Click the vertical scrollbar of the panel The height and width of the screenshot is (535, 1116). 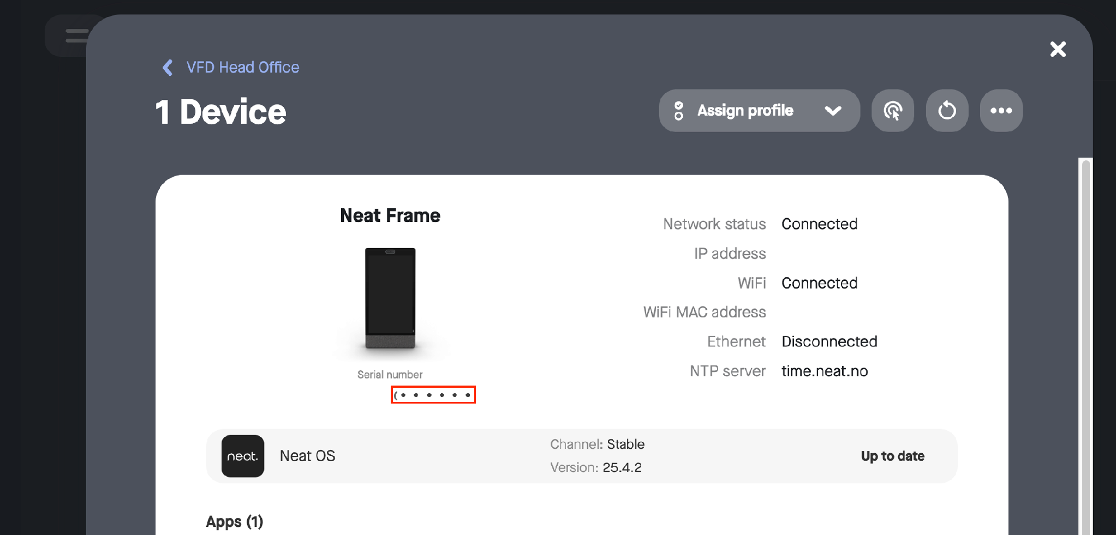click(1086, 346)
